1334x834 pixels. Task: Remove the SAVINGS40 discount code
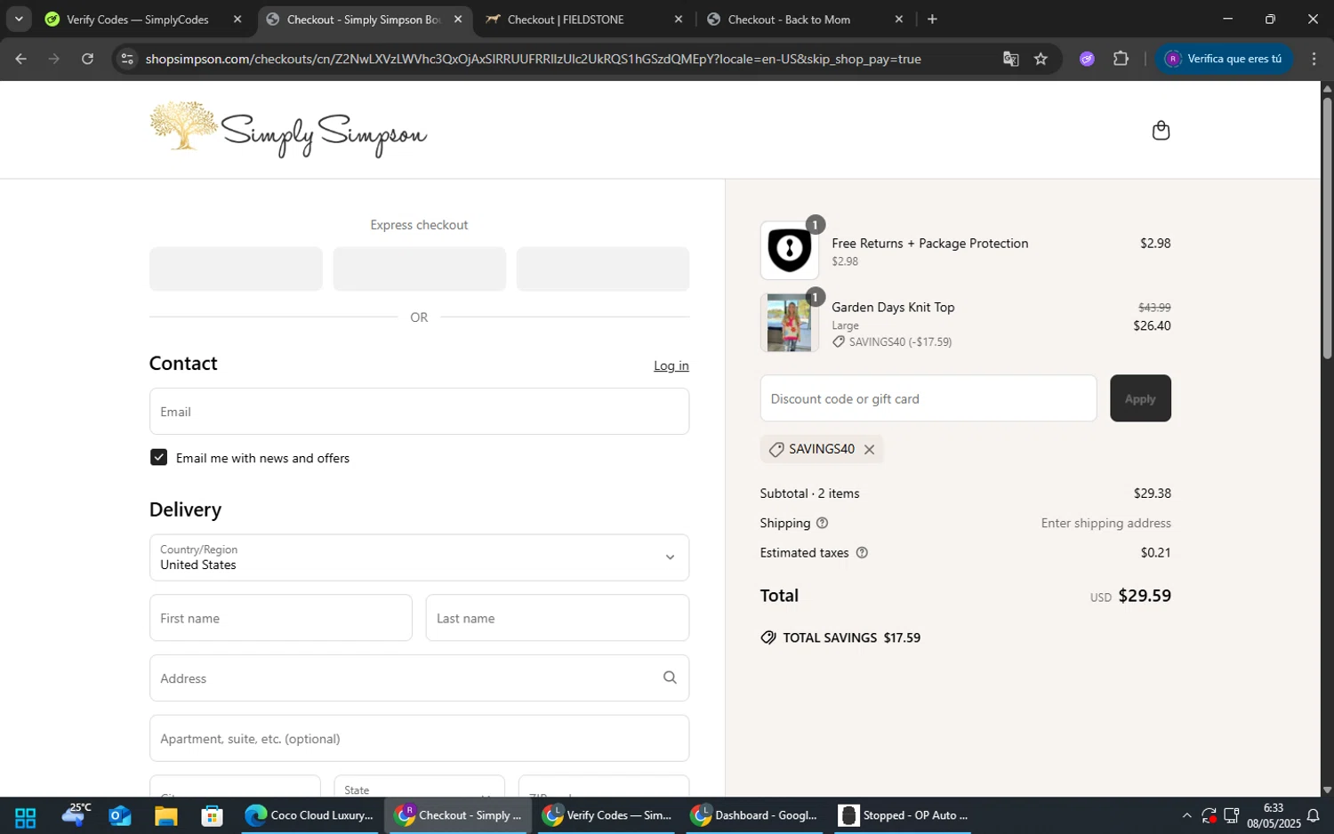click(869, 450)
